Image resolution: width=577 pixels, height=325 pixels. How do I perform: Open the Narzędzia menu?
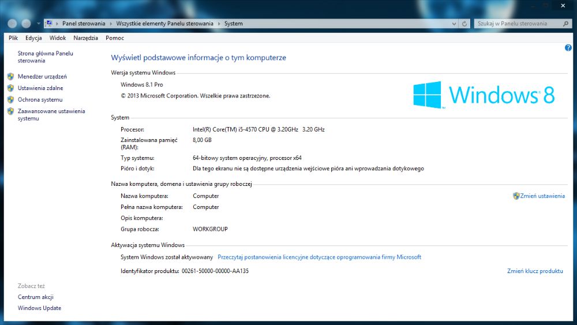(86, 38)
